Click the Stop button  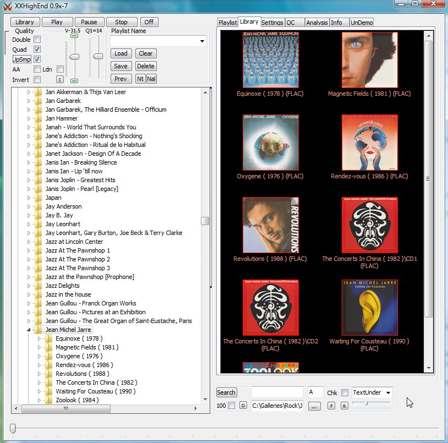click(x=122, y=22)
